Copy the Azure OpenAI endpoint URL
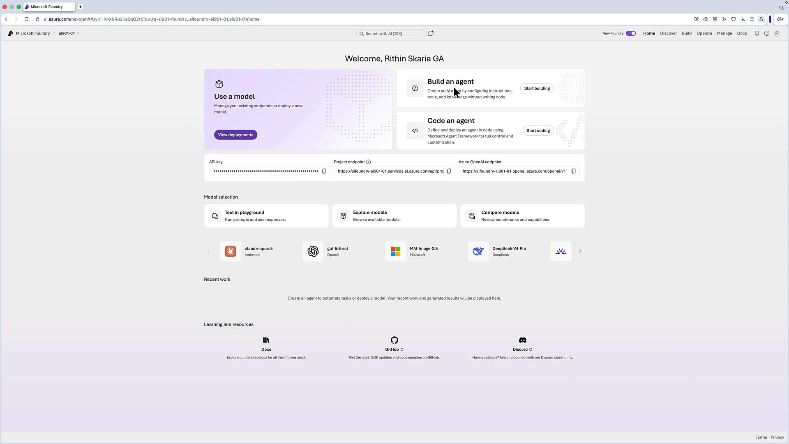The height and width of the screenshot is (444, 789). pos(574,171)
